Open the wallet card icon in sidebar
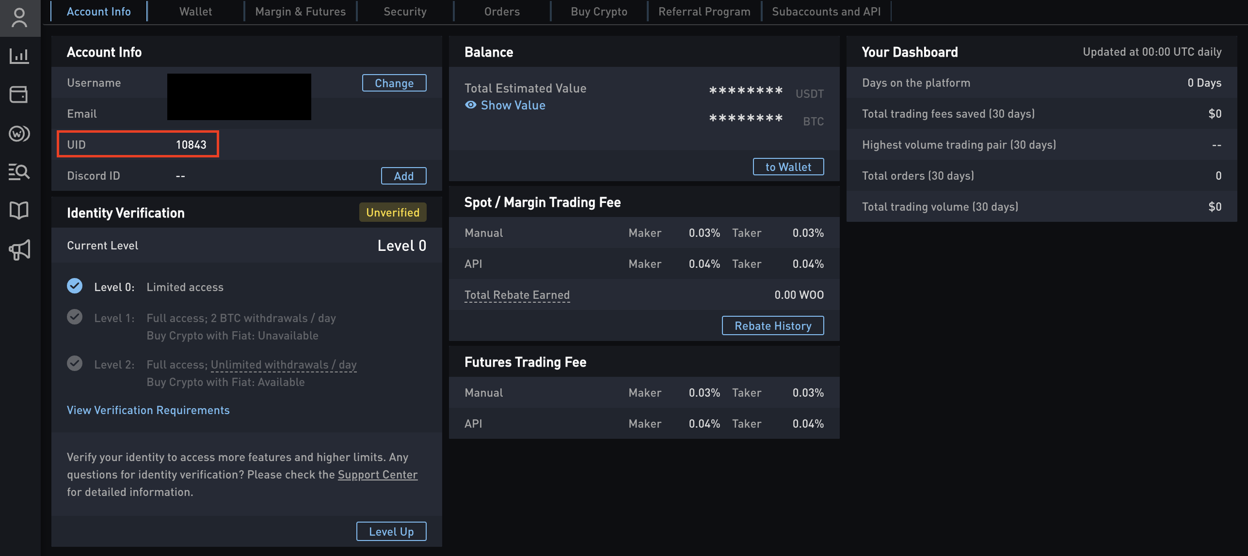Viewport: 1248px width, 556px height. click(19, 94)
